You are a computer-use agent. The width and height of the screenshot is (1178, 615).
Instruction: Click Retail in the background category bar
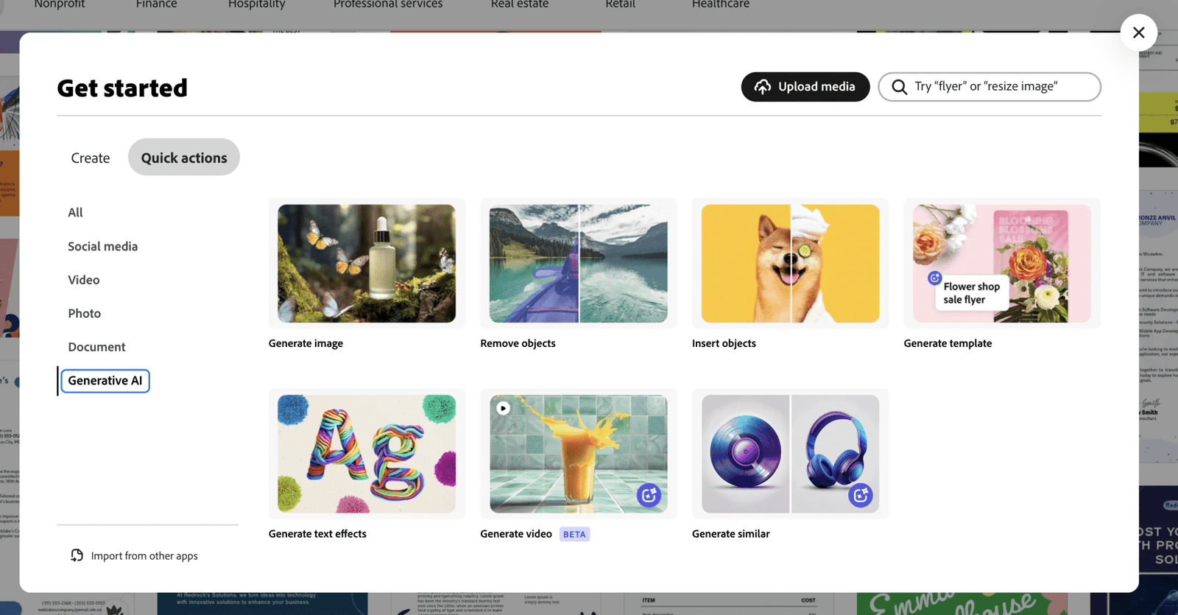620,4
